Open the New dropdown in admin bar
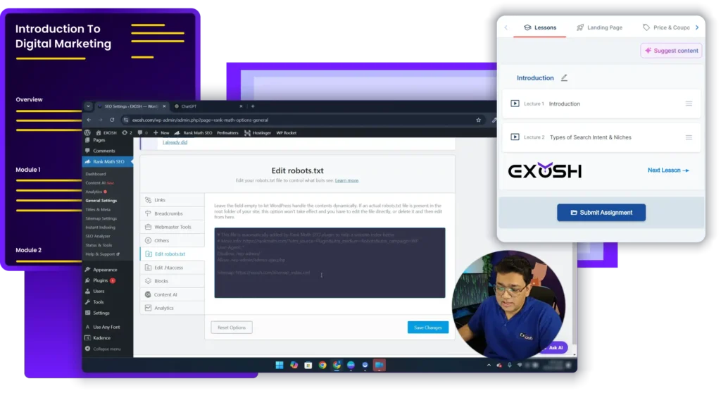The image size is (721, 393). [161, 132]
